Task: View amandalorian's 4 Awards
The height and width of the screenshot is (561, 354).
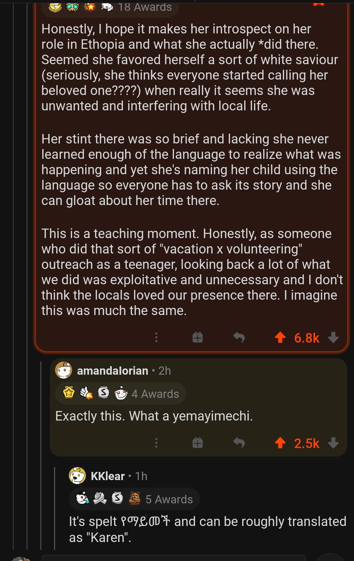Action: pos(155,394)
